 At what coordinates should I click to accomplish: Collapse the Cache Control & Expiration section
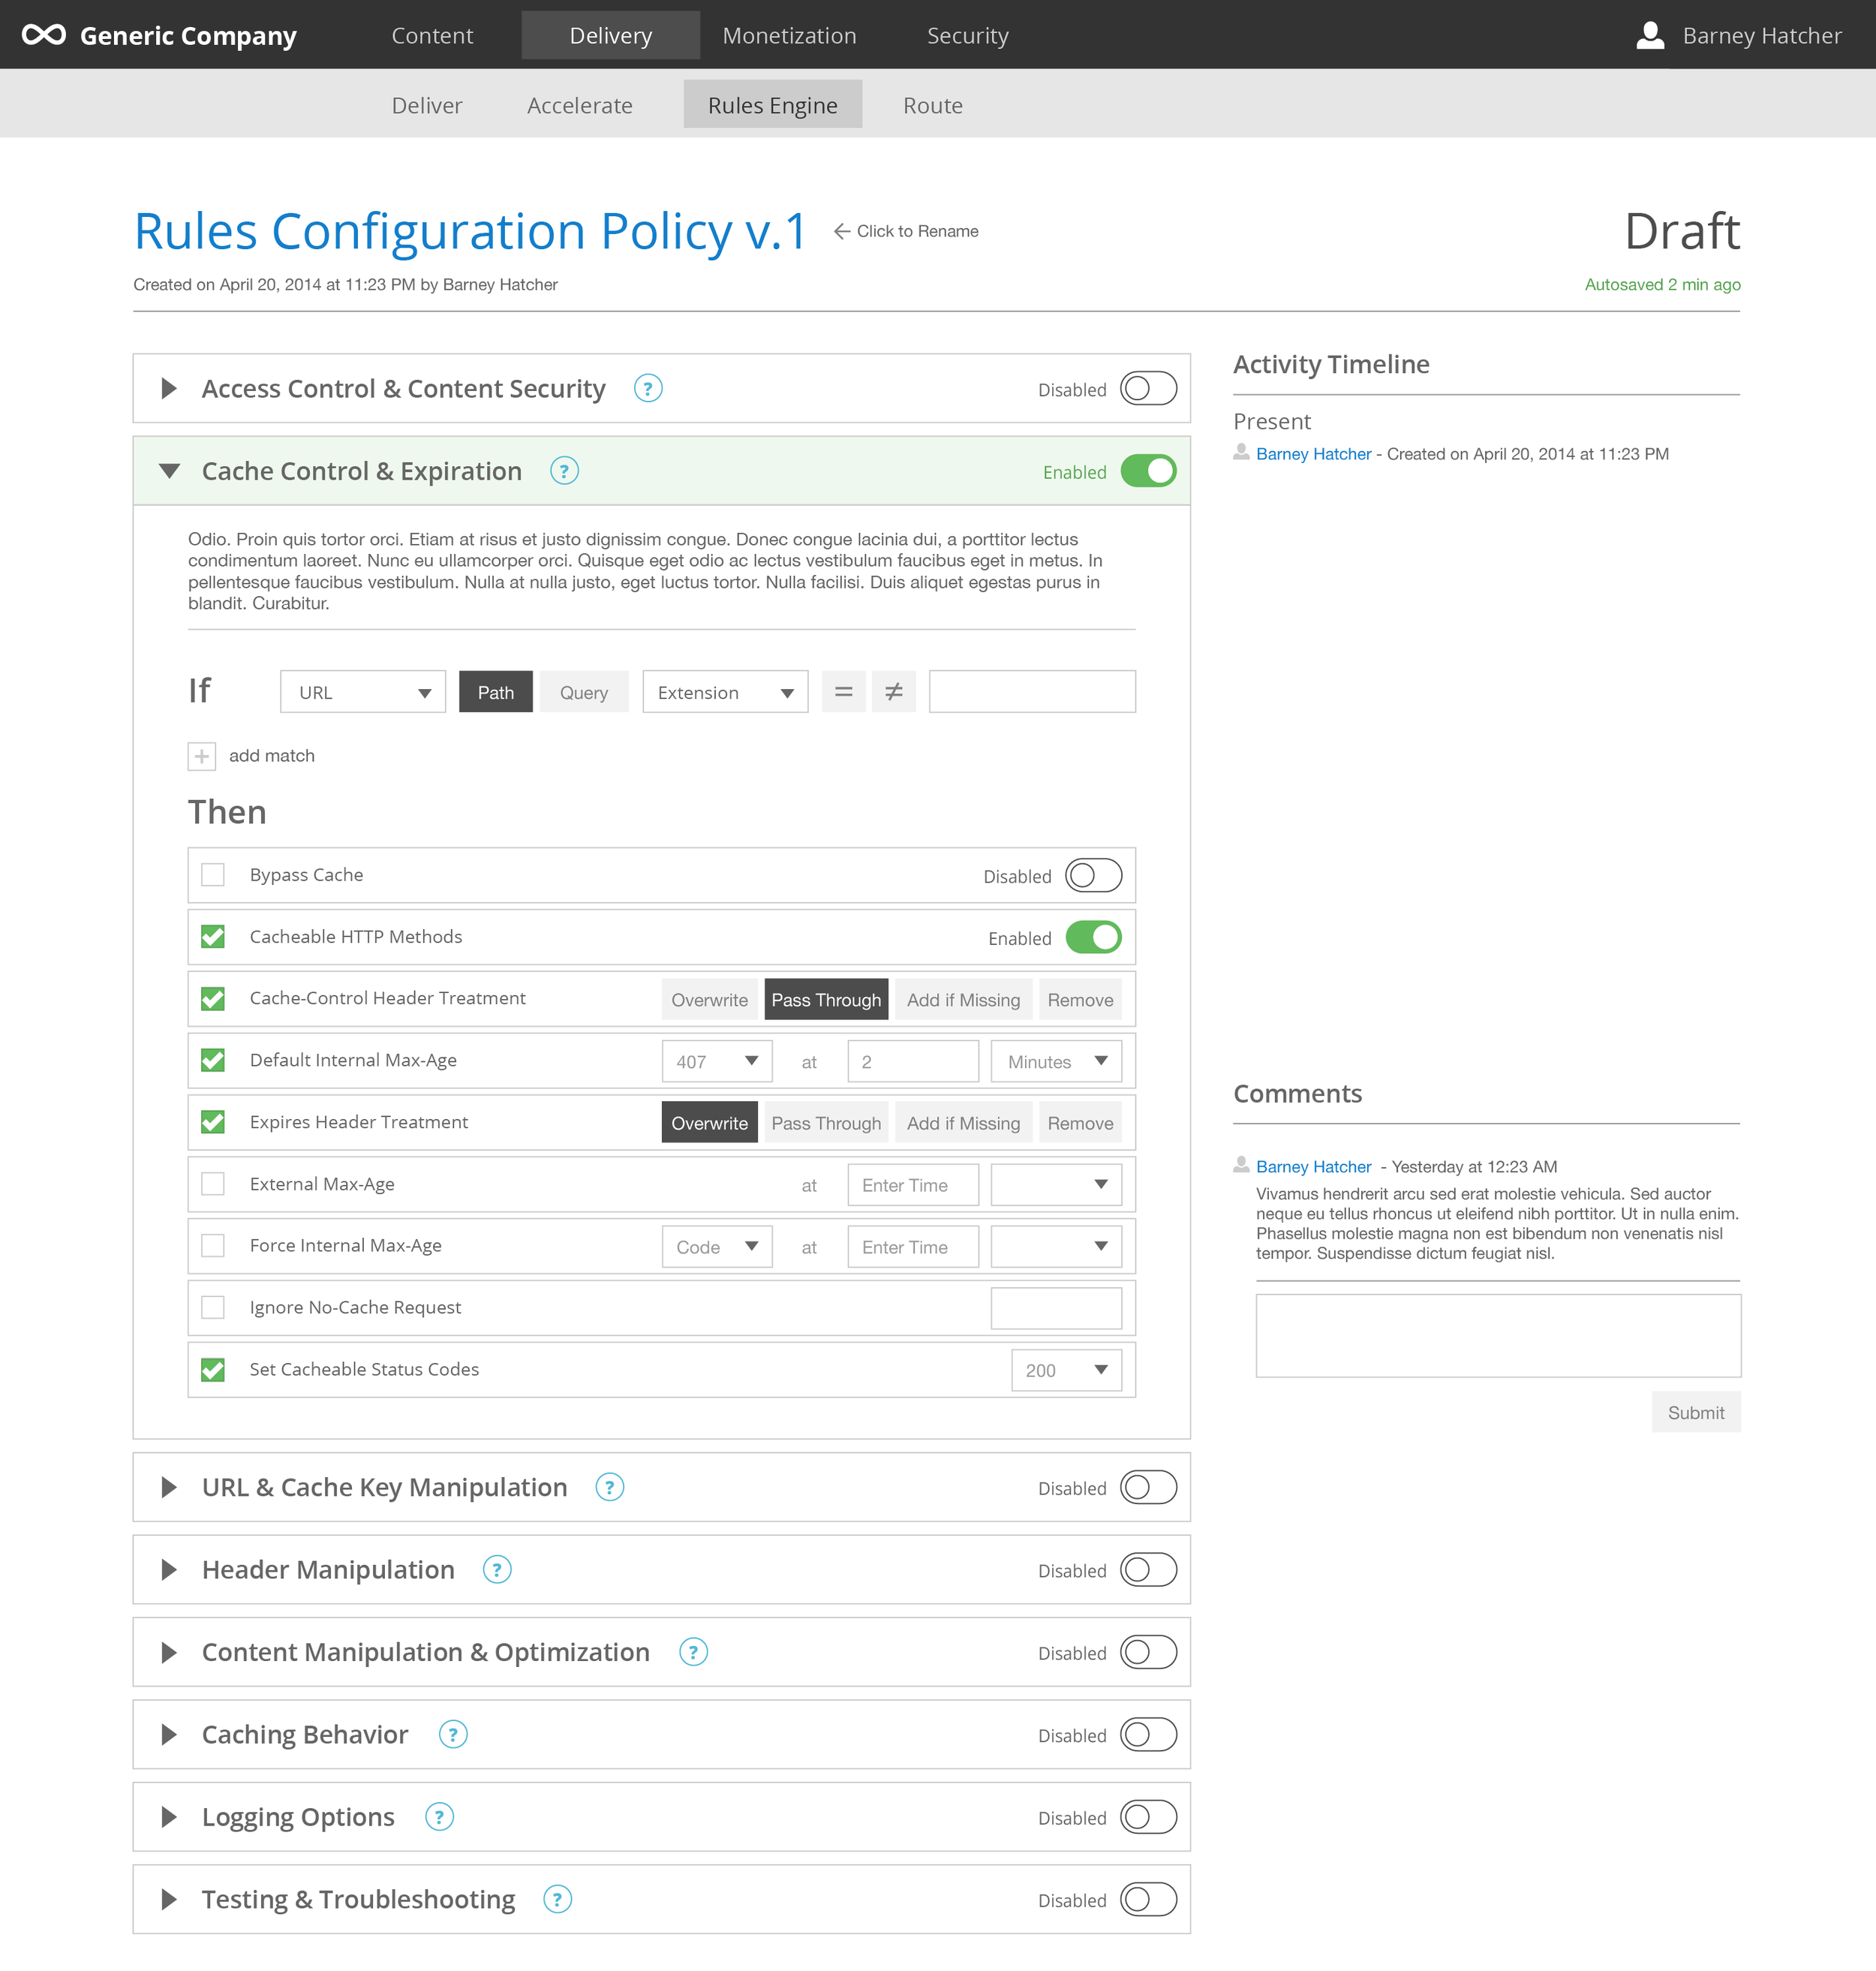tap(169, 471)
